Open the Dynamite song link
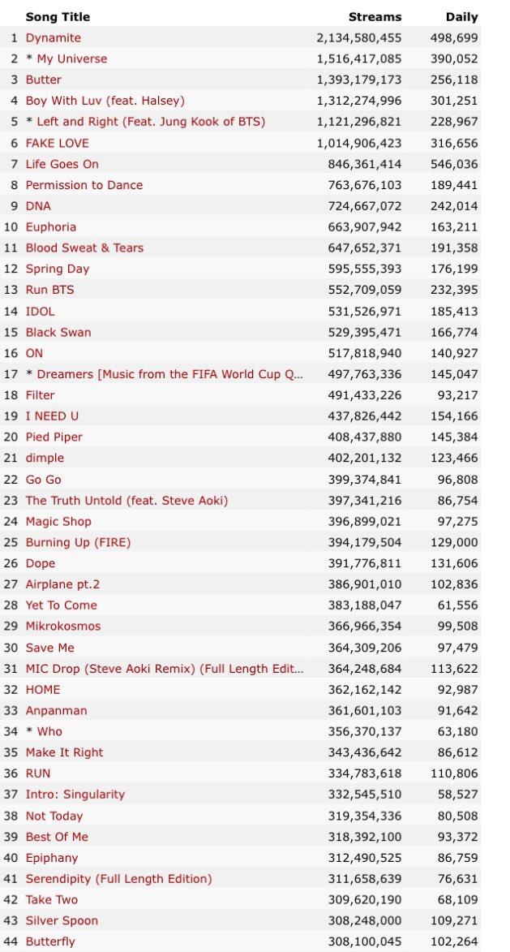Viewport: 510px width, 952px height. coord(54,38)
